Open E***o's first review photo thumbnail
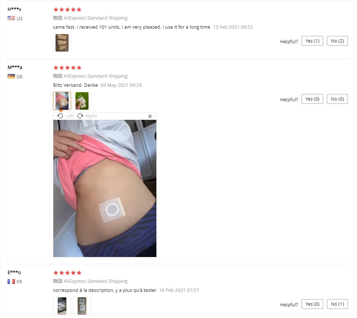Screen dimensions: 357x318 coord(62,306)
